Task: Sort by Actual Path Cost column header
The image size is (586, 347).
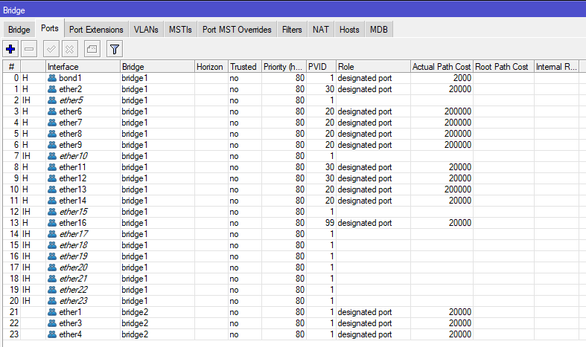Action: pos(442,67)
